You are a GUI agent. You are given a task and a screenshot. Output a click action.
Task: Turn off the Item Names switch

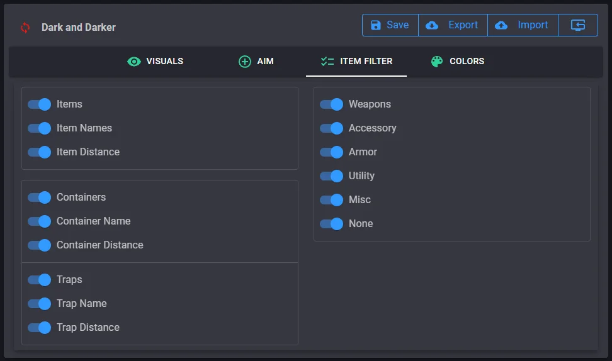[x=39, y=128]
